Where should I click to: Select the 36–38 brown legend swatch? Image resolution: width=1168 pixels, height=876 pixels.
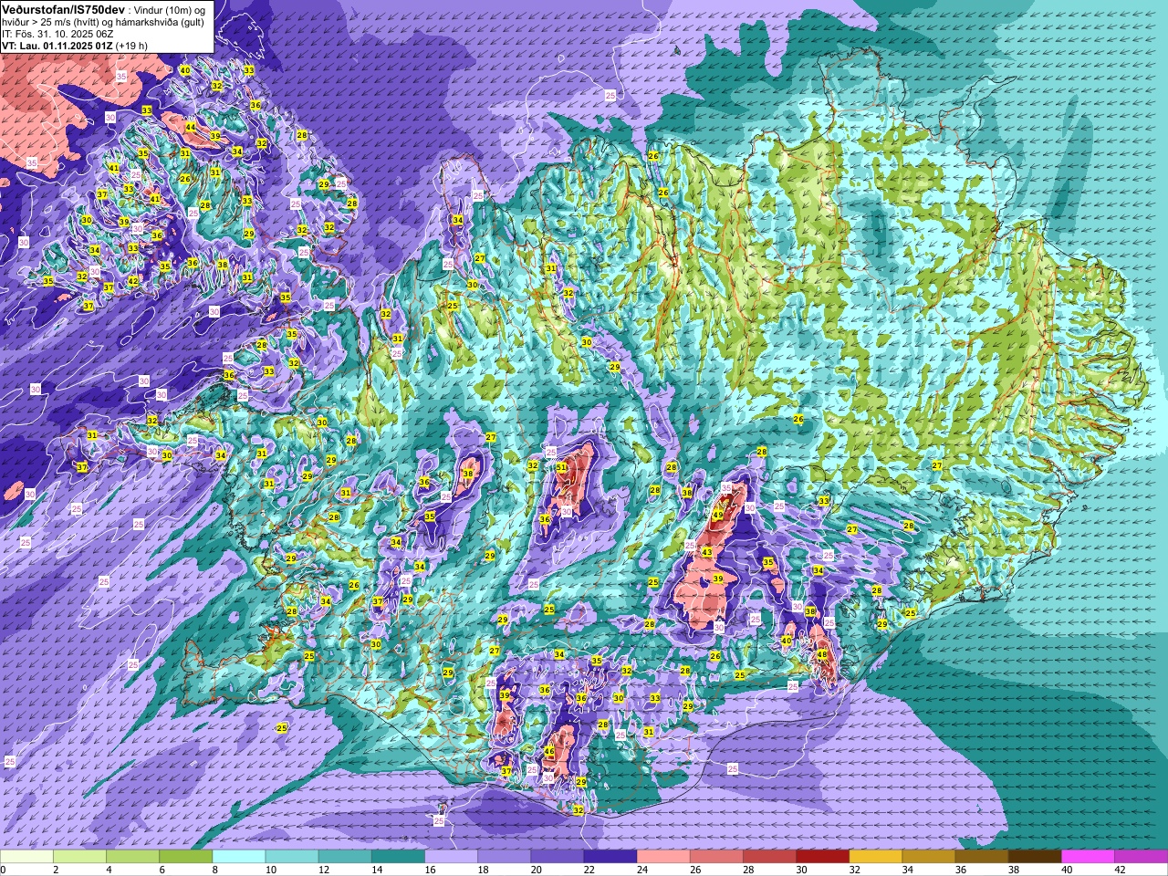[x=982, y=857]
